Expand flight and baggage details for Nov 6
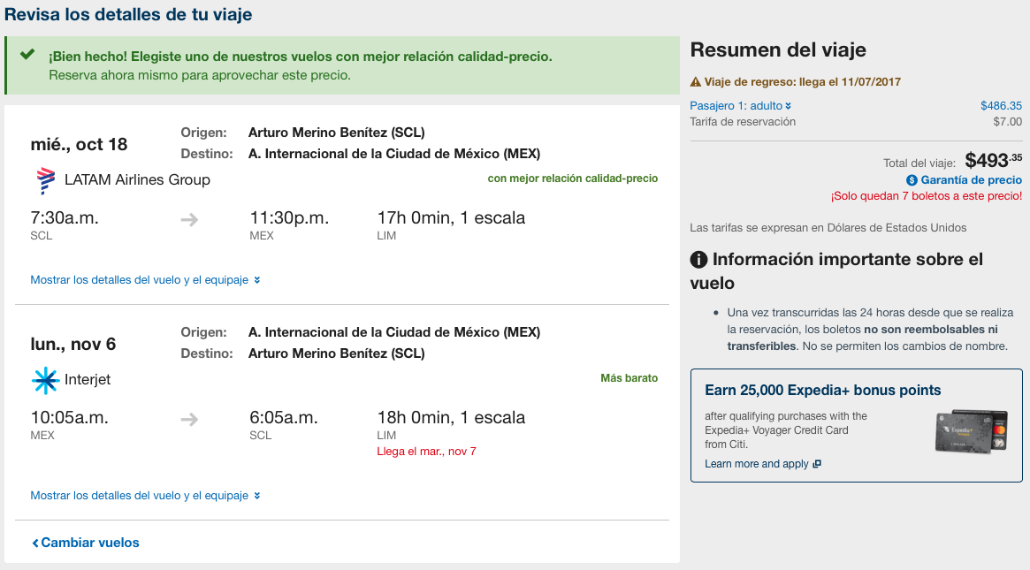This screenshot has height=570, width=1030. click(x=145, y=495)
